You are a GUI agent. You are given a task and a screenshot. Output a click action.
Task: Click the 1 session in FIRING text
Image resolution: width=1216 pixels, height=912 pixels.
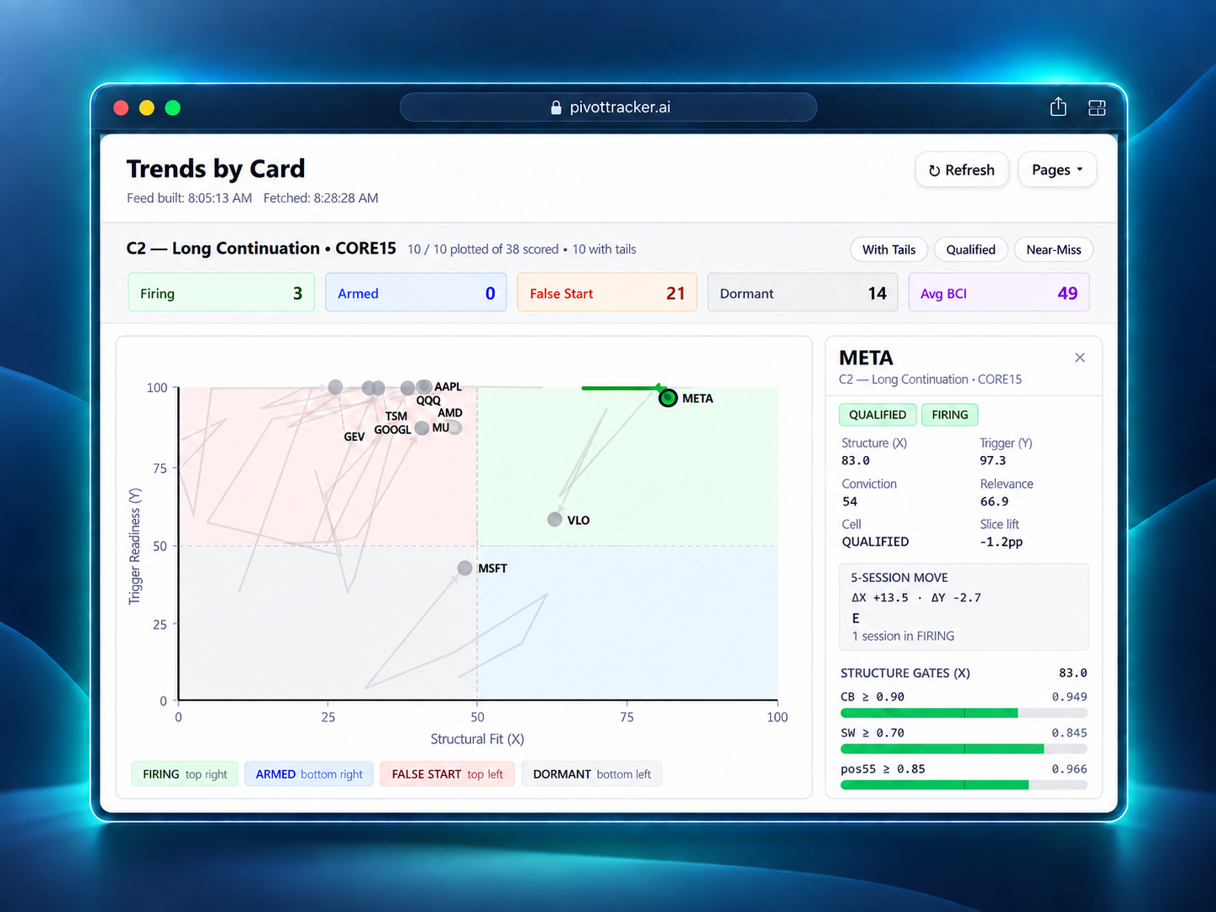pyautogui.click(x=903, y=636)
